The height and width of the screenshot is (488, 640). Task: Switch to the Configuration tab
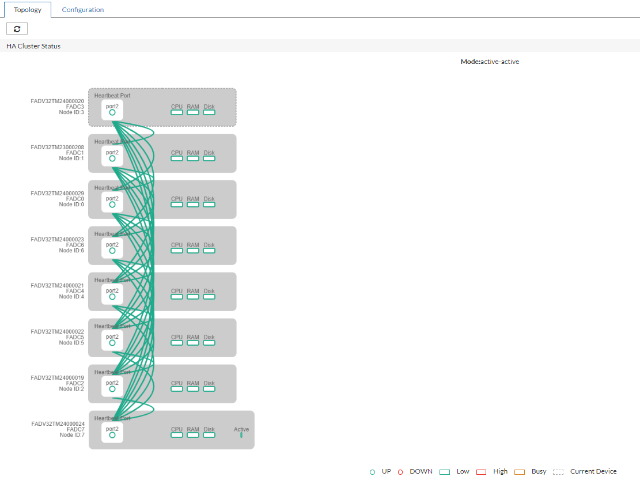point(82,10)
